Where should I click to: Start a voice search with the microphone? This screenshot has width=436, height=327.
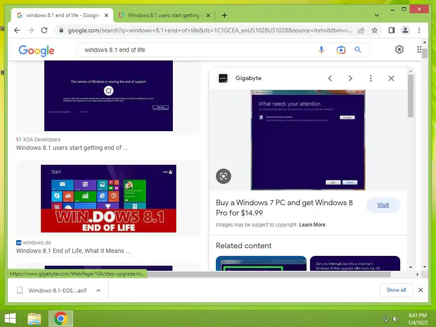pyautogui.click(x=321, y=50)
